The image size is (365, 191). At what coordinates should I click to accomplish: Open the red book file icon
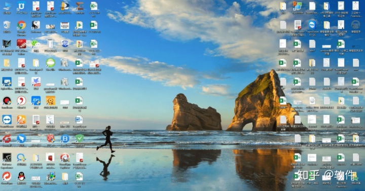point(50,158)
